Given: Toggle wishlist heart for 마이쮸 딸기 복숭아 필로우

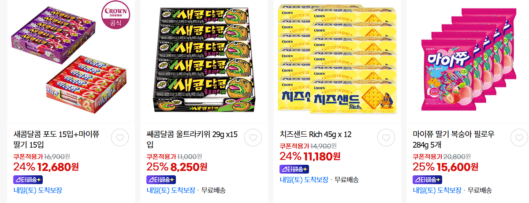Looking at the screenshot, I should click(519, 138).
